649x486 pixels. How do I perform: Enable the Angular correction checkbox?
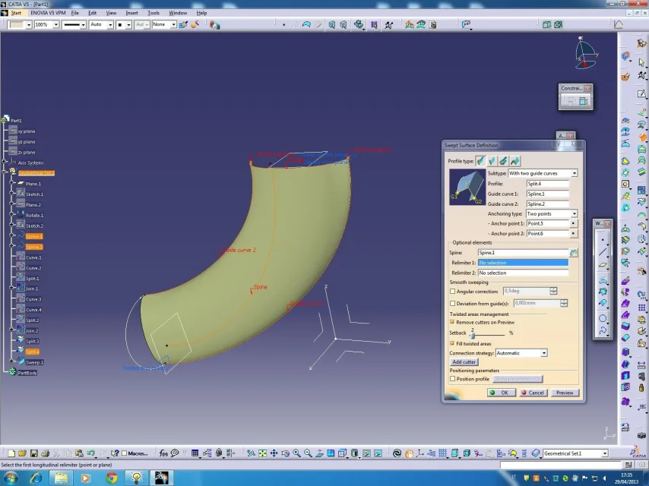pos(453,291)
